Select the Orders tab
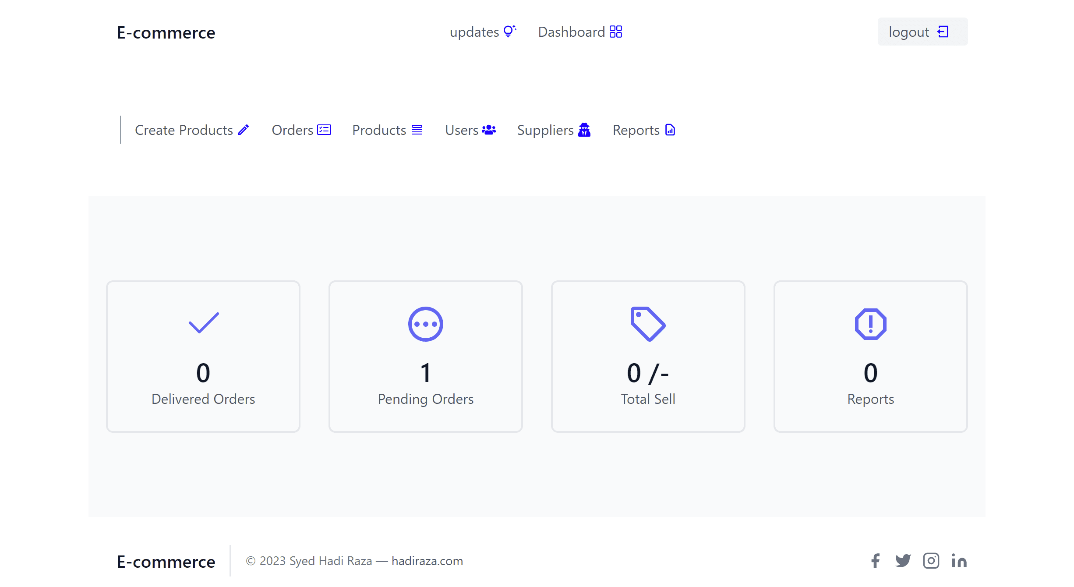Image resolution: width=1074 pixels, height=587 pixels. [301, 130]
